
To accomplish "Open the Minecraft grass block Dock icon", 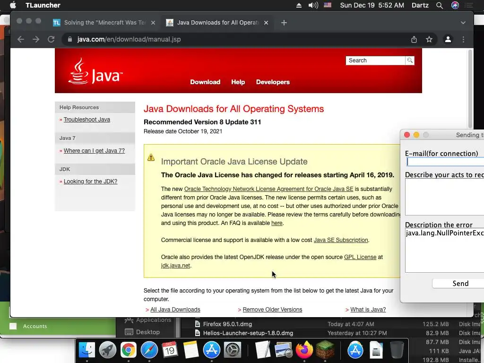I will 325,350.
